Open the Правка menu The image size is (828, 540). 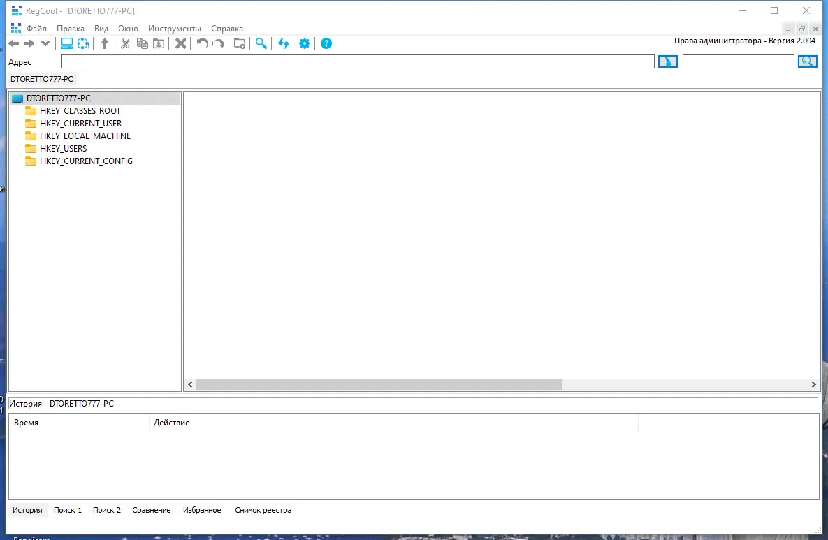71,29
